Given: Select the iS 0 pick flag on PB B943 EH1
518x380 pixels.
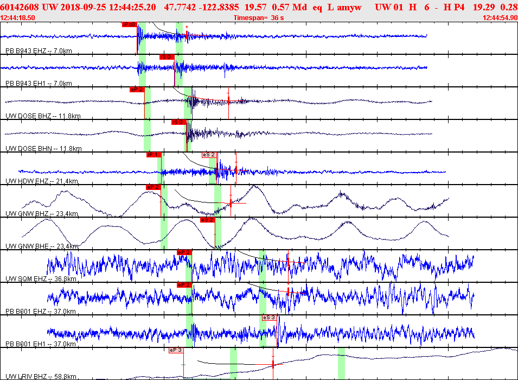Looking at the screenshot, I should click(x=167, y=57).
